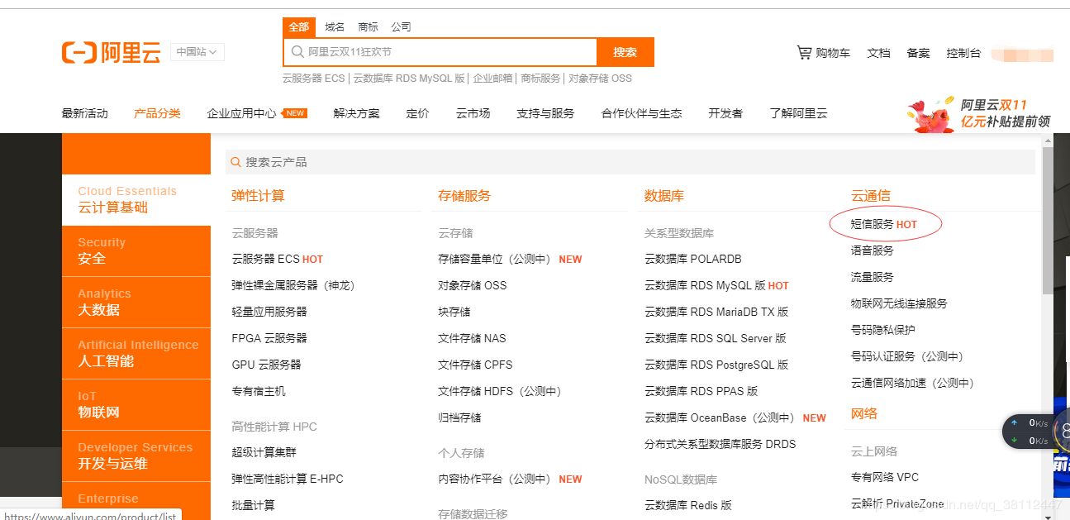
Task: Open the 购物车 shopping cart icon
Action: point(805,52)
